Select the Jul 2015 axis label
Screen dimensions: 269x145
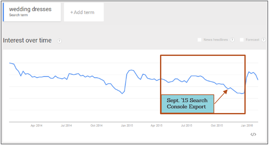[x=187, y=126]
